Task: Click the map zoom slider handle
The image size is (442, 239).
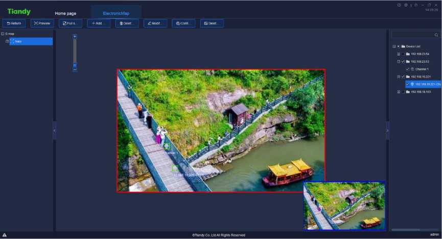Action: pyautogui.click(x=75, y=65)
